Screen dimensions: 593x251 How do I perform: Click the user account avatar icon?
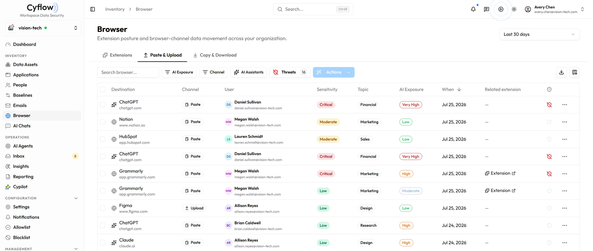528,9
